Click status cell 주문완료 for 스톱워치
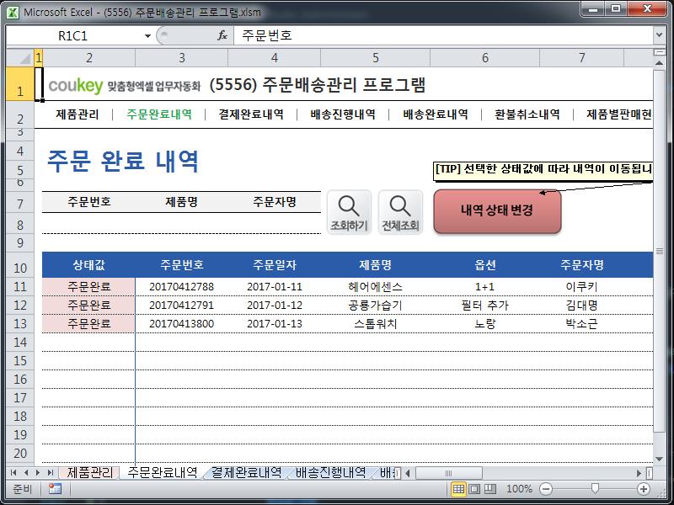The image size is (674, 505). coord(88,324)
